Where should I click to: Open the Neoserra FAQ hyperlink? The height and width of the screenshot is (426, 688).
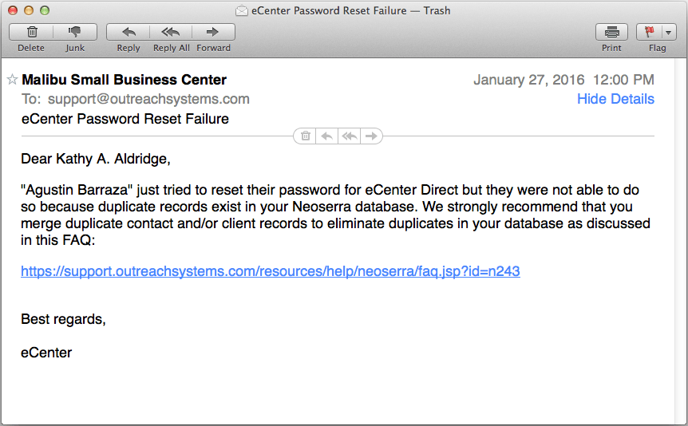click(x=271, y=271)
